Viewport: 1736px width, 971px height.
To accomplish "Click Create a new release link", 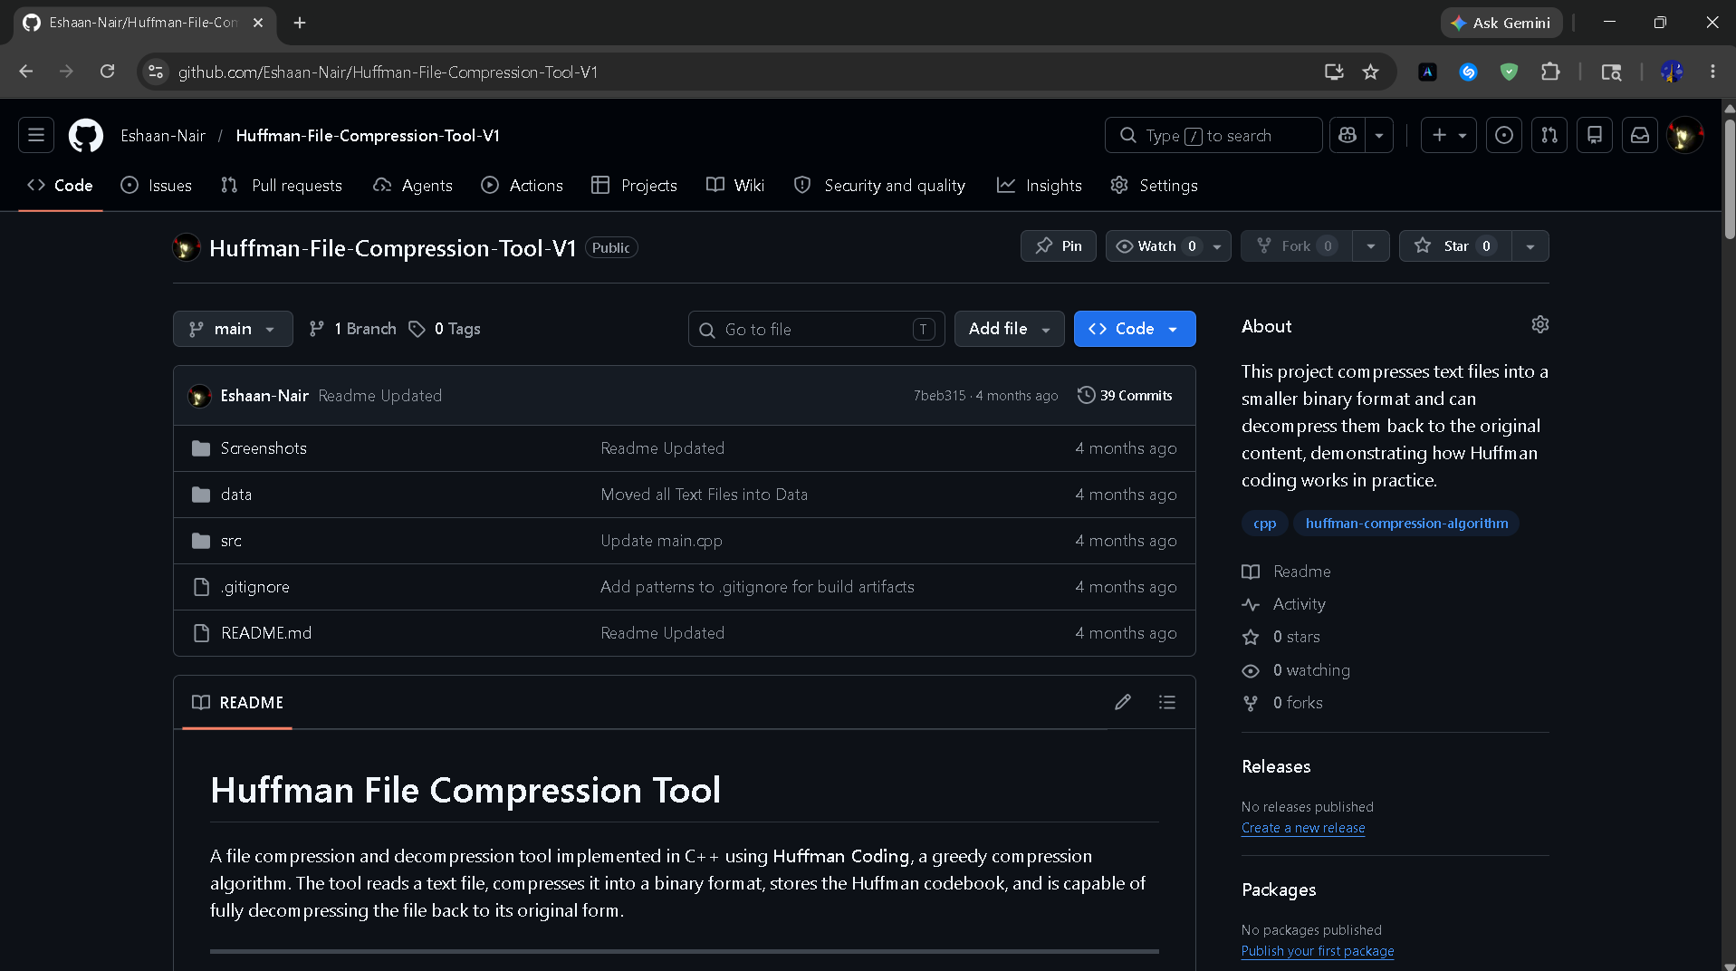I will pyautogui.click(x=1303, y=828).
